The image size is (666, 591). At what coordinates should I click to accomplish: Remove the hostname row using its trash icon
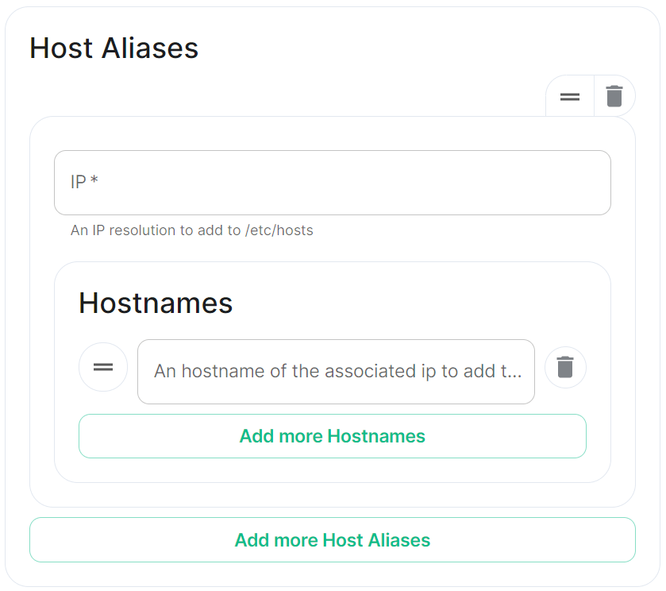click(x=565, y=367)
